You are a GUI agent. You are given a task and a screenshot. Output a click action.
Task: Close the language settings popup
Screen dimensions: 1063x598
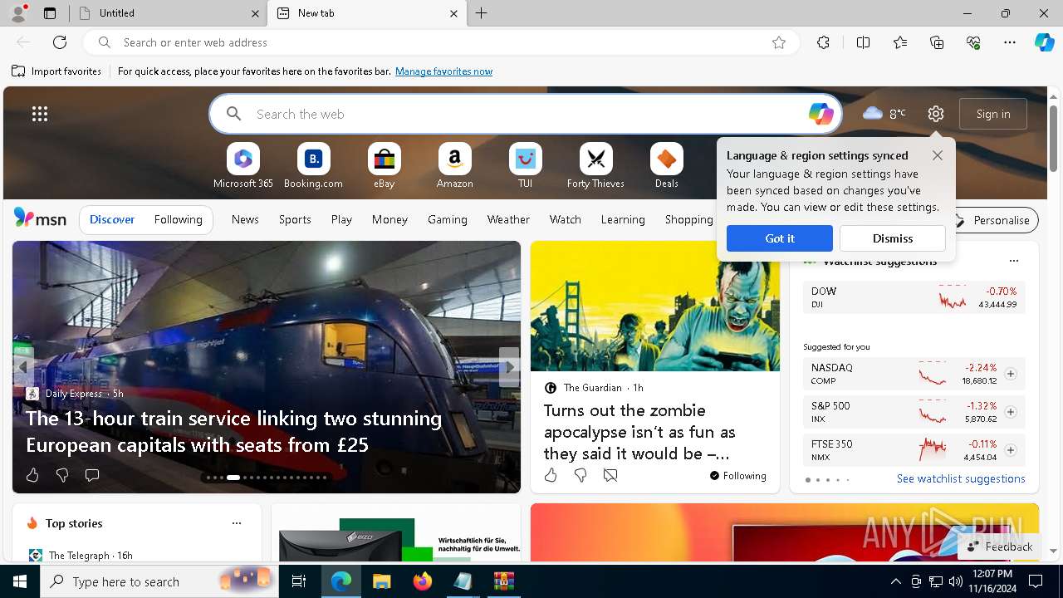click(x=938, y=155)
